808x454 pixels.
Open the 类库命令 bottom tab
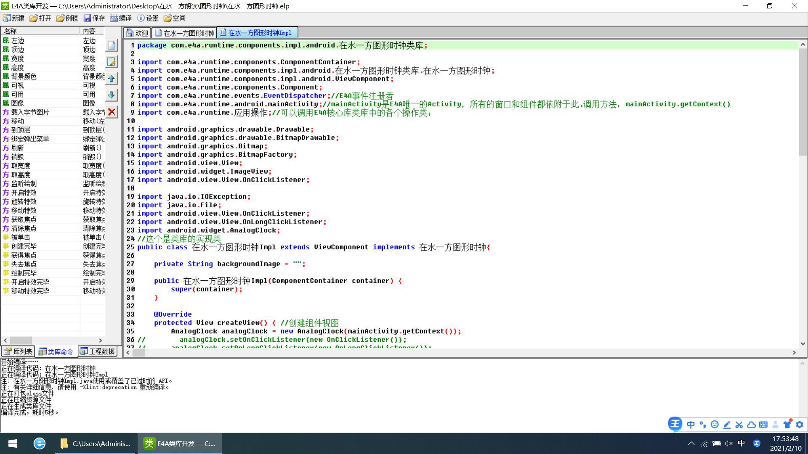(x=56, y=351)
